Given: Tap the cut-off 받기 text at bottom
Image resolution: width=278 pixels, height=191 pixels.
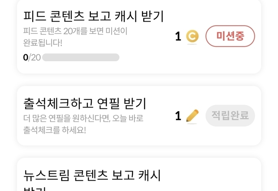Looking at the screenshot, I should pos(35,188).
